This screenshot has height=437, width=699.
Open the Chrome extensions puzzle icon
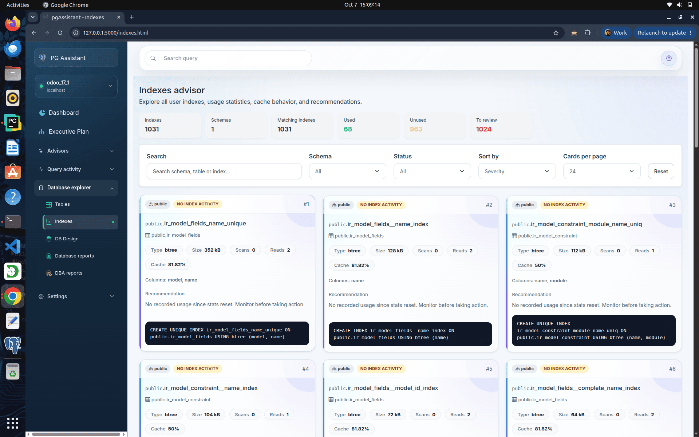click(x=587, y=33)
